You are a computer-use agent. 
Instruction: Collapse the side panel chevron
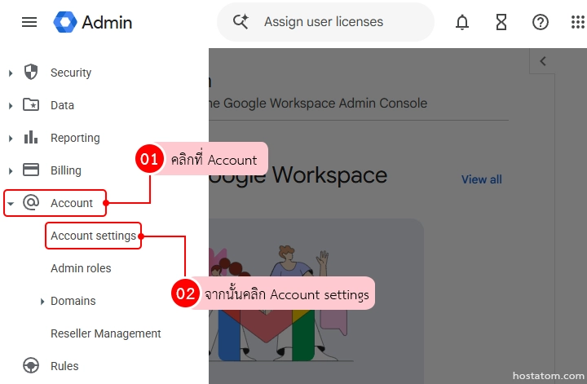543,61
